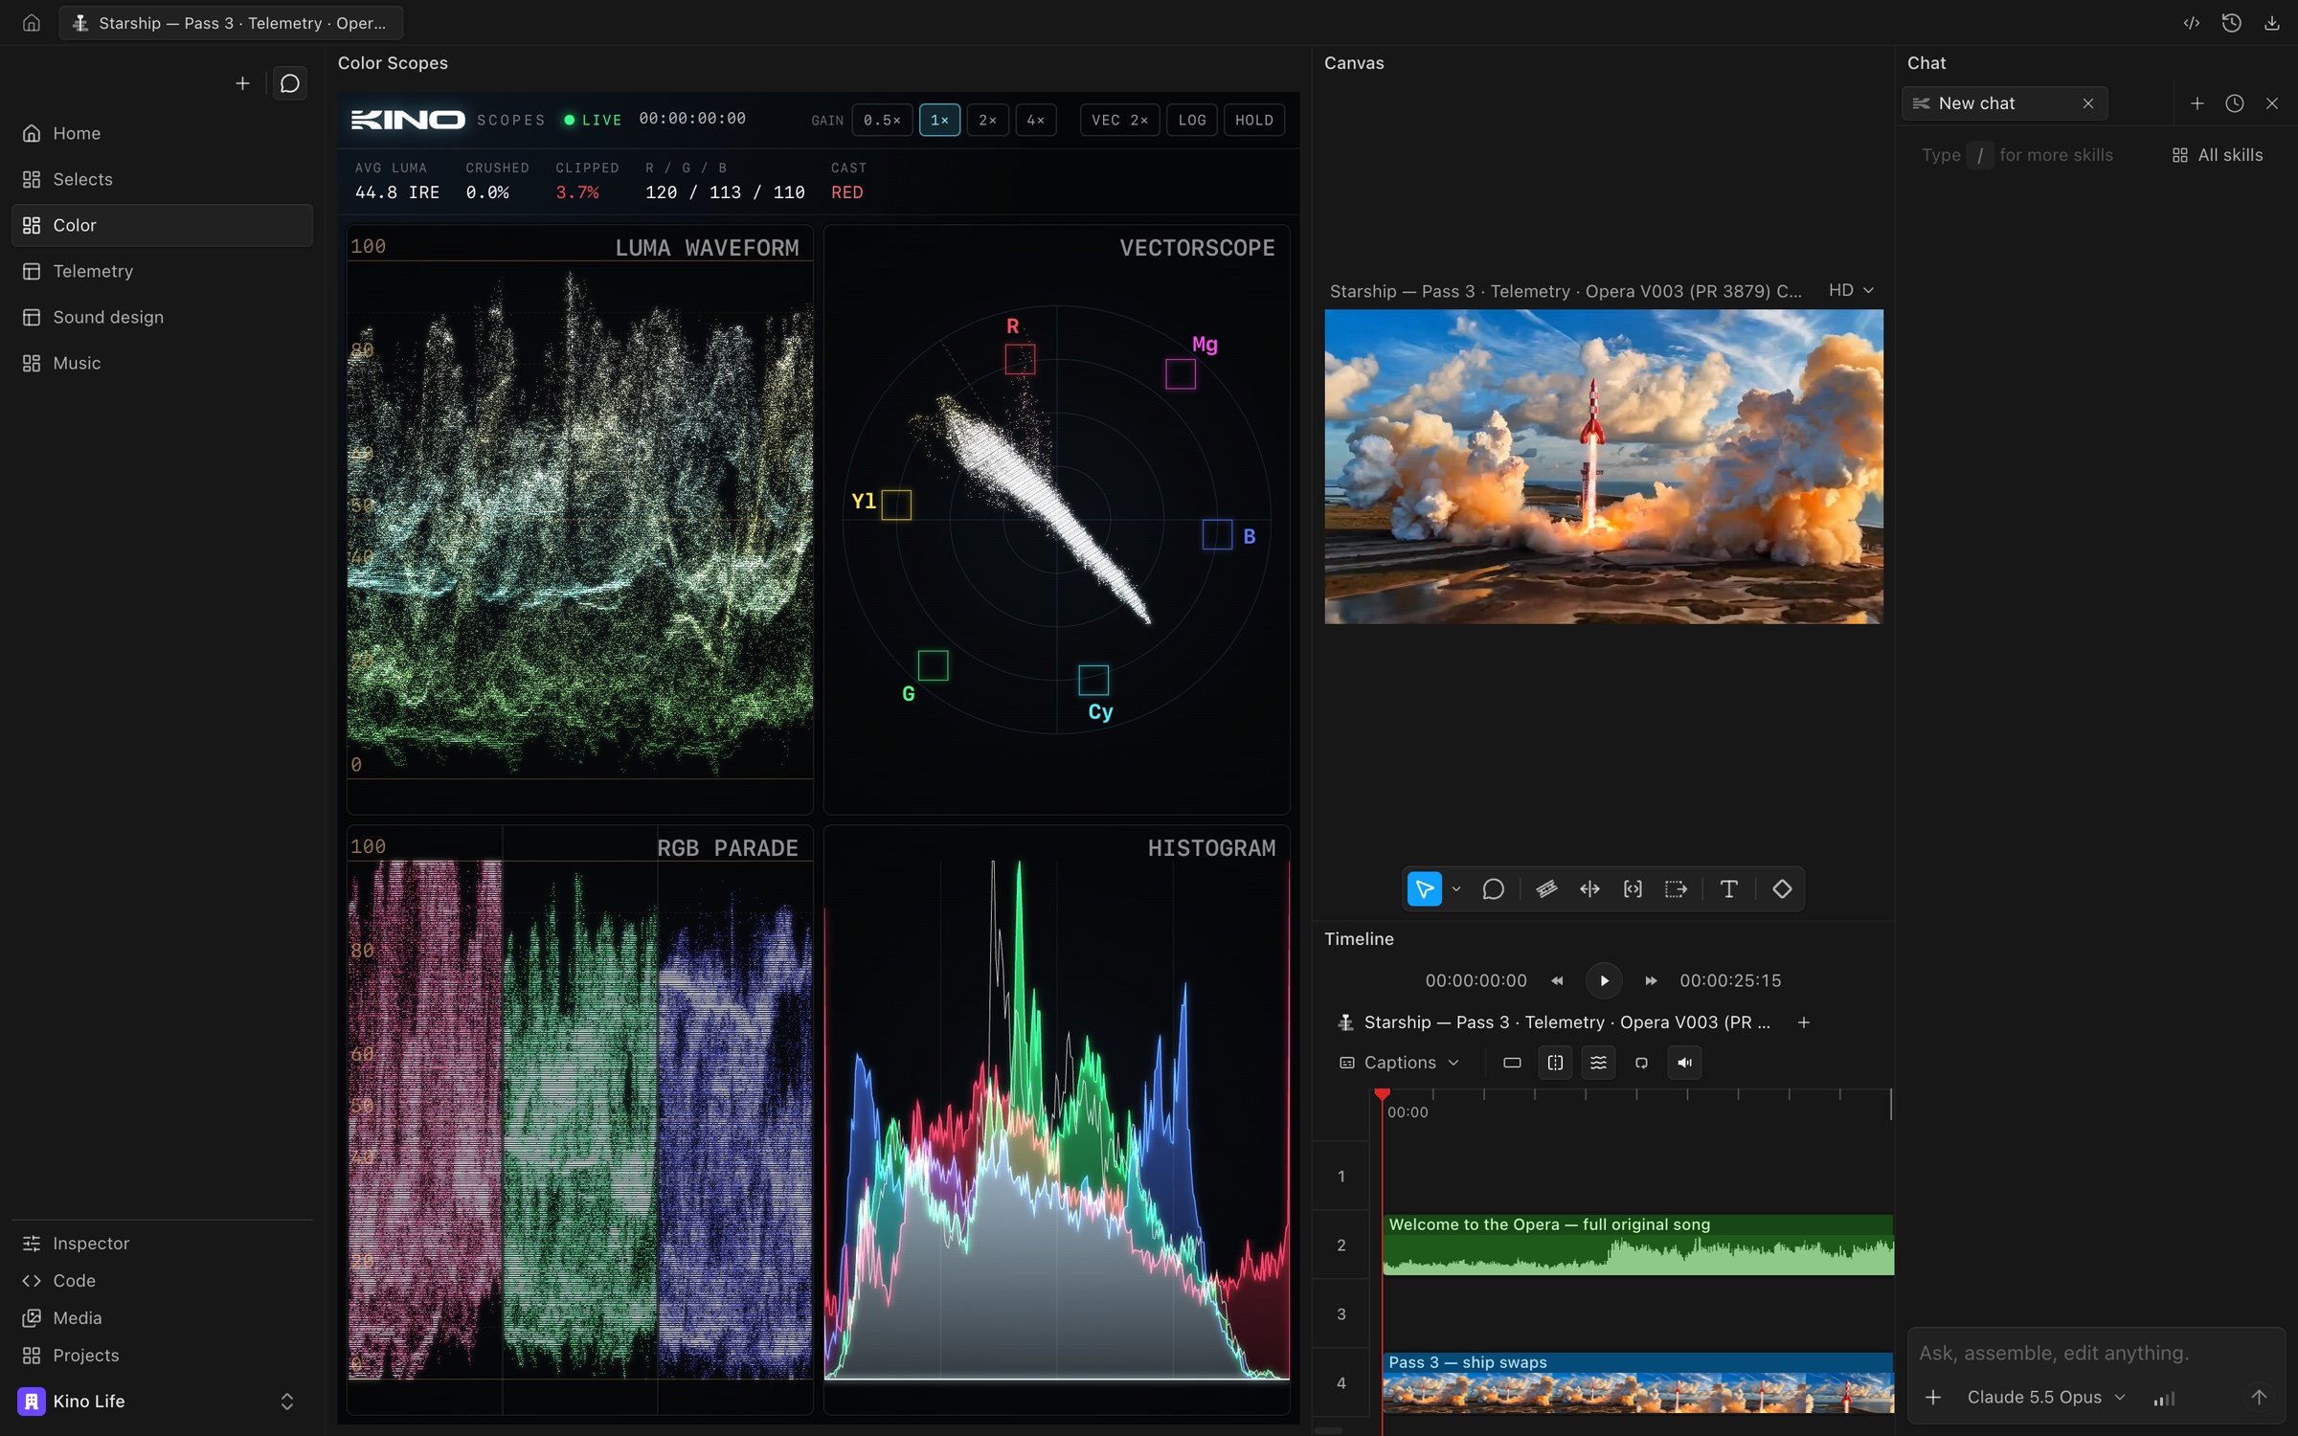Open Selects in the sidebar
This screenshot has width=2298, height=1436.
pos(162,179)
